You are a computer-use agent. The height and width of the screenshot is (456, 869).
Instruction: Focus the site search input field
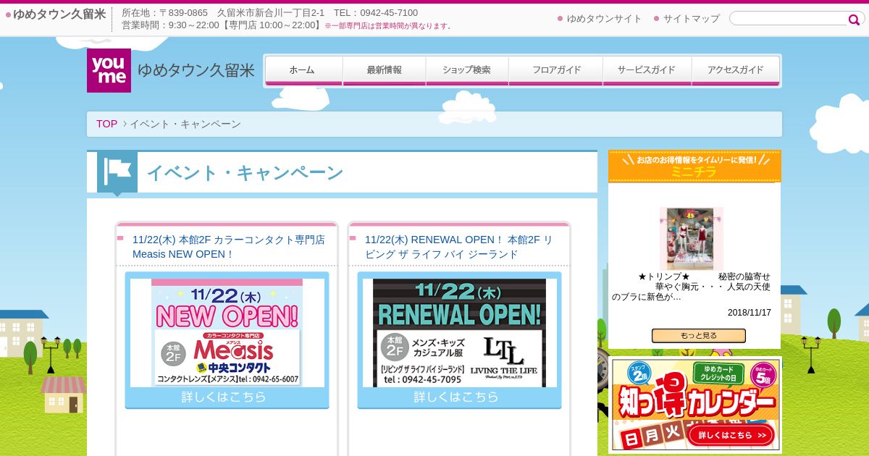pos(789,19)
